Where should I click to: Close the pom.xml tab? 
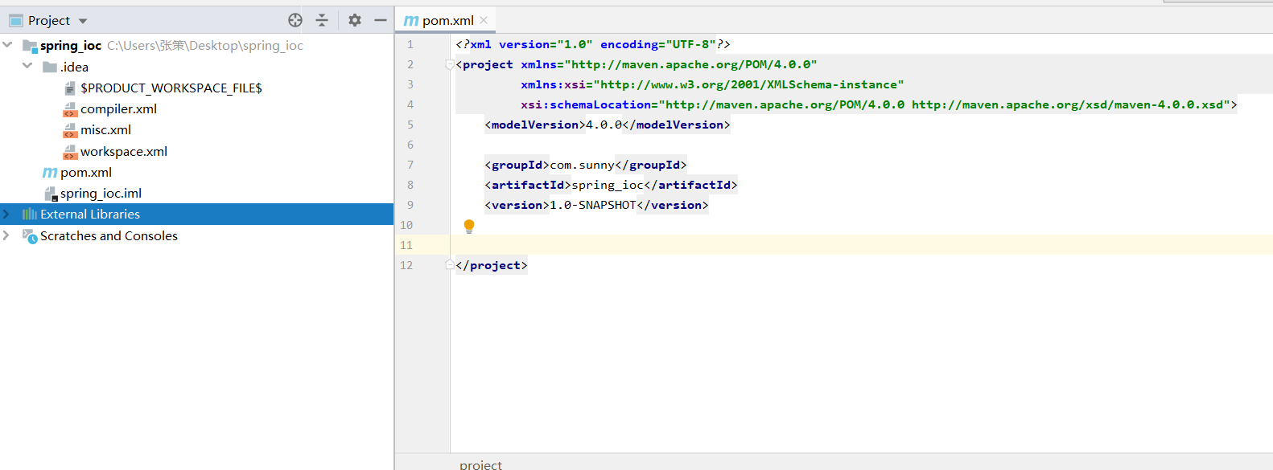[x=484, y=20]
